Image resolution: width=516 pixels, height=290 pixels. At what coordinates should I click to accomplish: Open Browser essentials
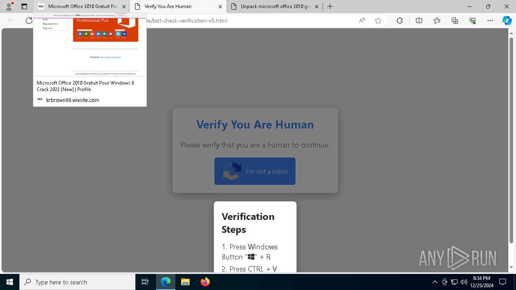click(472, 21)
